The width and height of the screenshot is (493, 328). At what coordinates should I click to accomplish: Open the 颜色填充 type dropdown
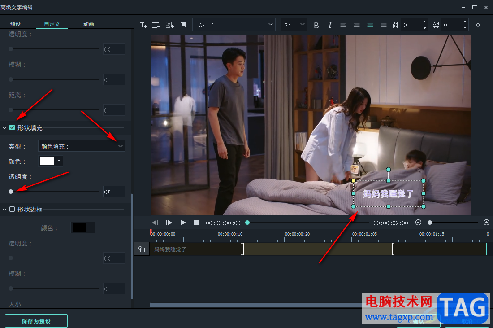(x=82, y=146)
